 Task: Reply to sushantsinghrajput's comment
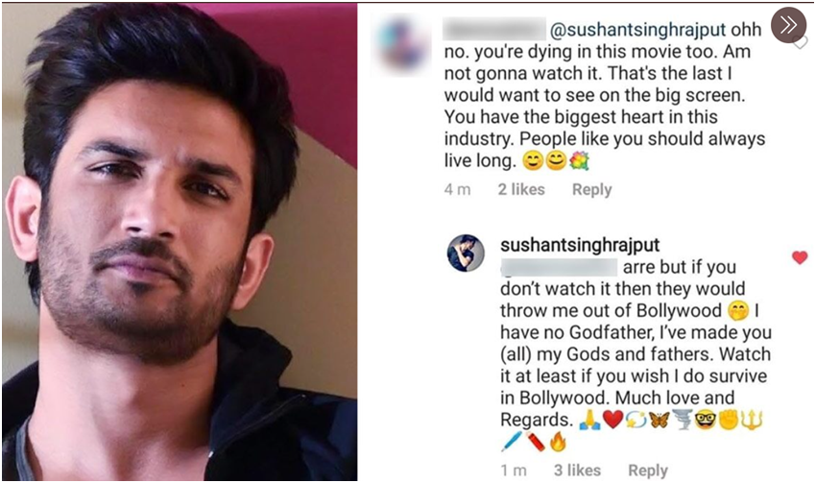[648, 471]
